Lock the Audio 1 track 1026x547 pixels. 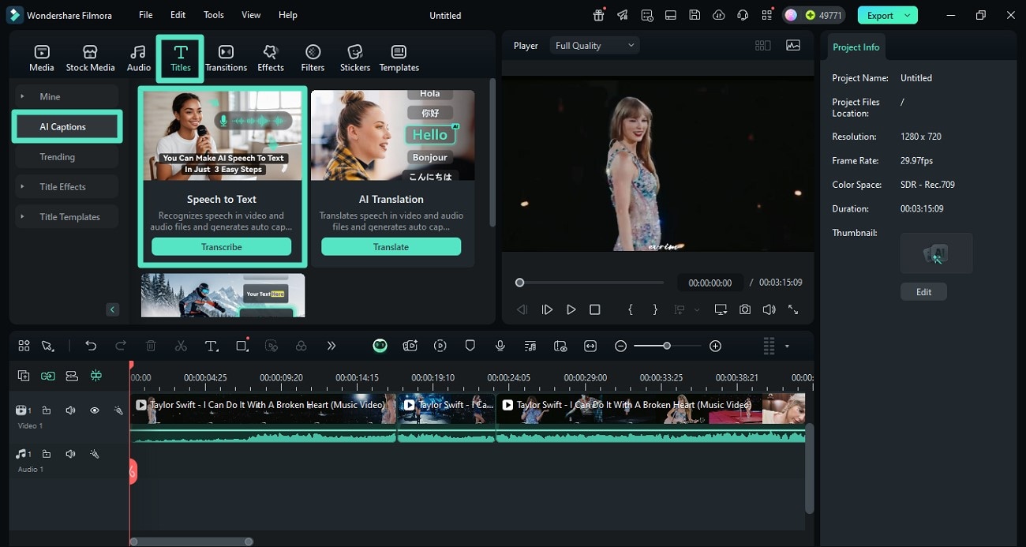pyautogui.click(x=47, y=454)
